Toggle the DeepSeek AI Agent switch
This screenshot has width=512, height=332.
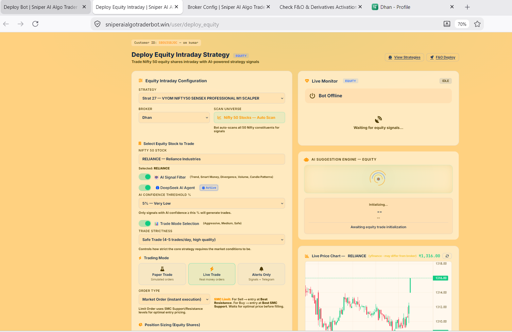(145, 188)
